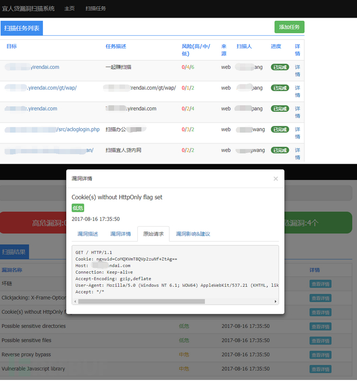Click the 低危 severity badge in dialog
The height and width of the screenshot is (381, 357).
tap(77, 208)
